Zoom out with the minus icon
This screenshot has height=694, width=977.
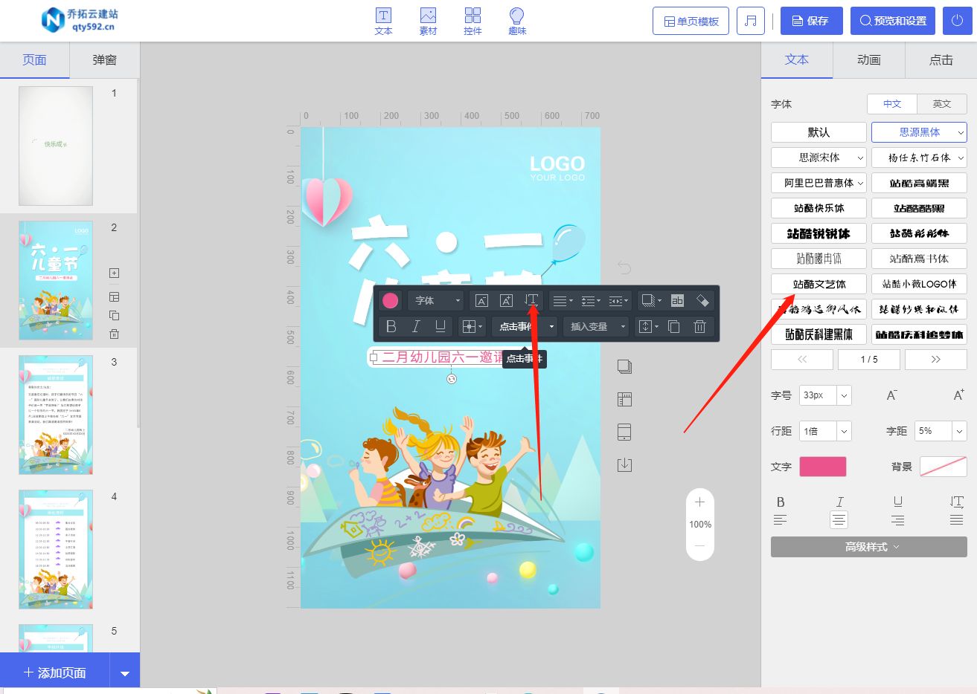699,546
